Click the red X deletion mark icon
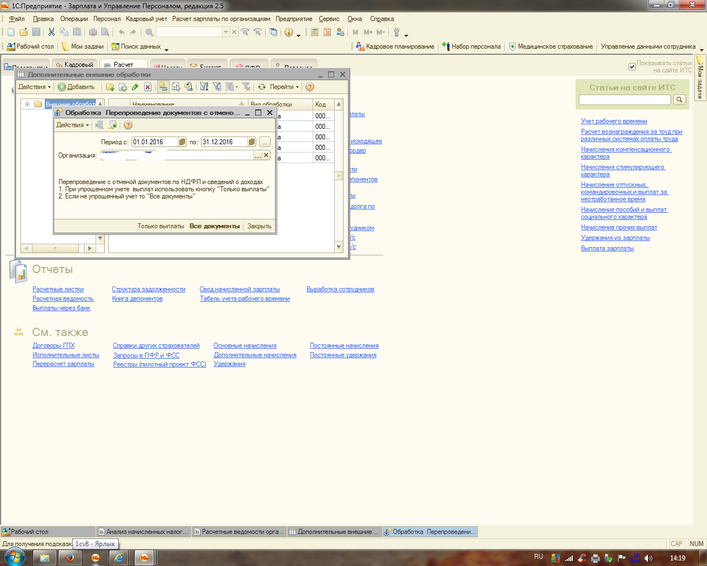 tap(147, 87)
